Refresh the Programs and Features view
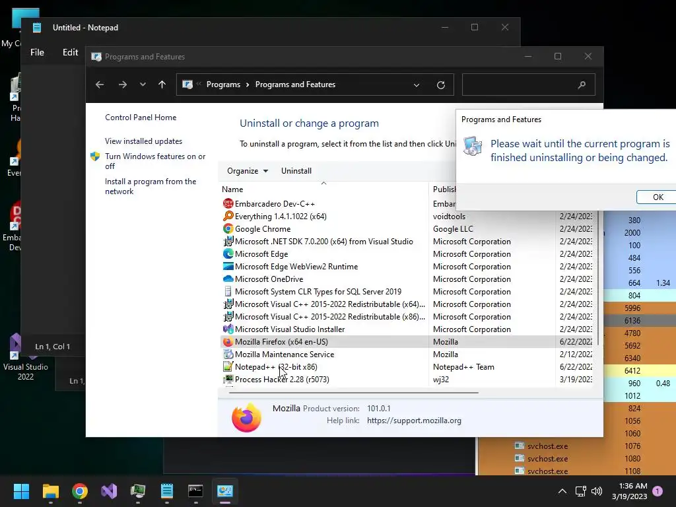 (x=440, y=85)
